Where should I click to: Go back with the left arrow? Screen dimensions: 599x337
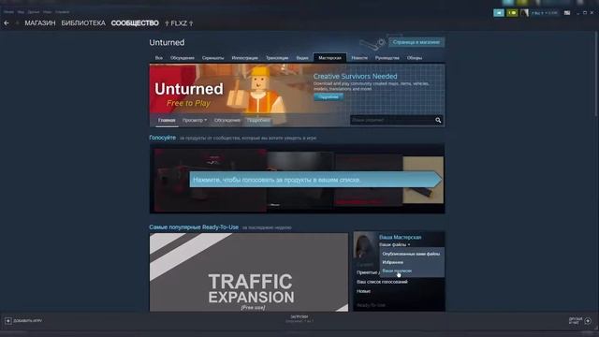7,23
